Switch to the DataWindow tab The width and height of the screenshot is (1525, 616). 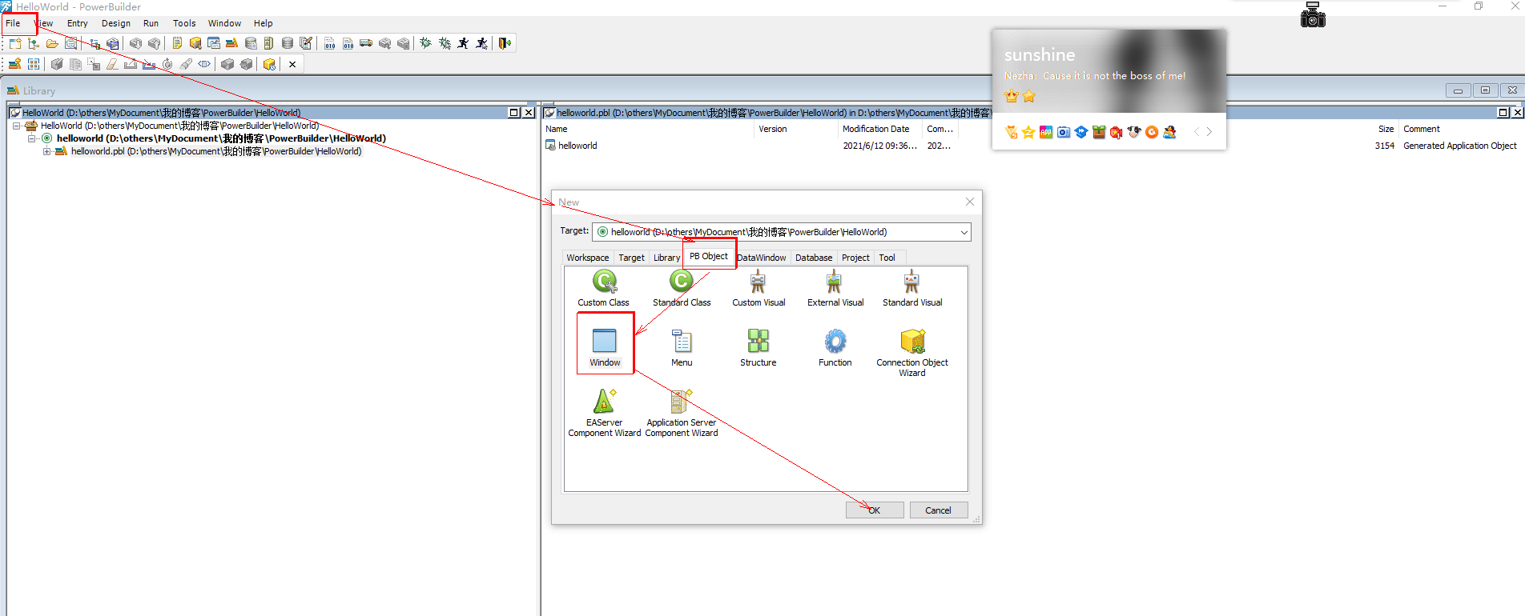[x=762, y=258]
